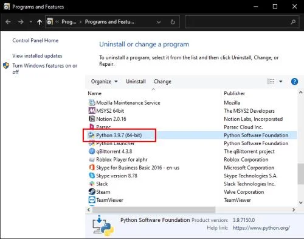Open the blue Help button

tap(294, 82)
